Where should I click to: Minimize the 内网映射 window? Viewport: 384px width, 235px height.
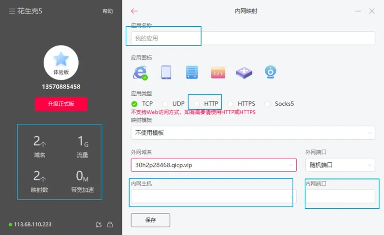pos(358,11)
